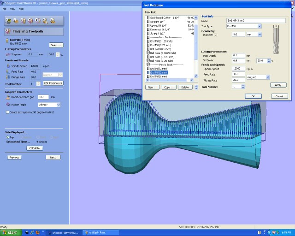Image resolution: width=295 pixels, height=236 pixels.
Task: Select Spoil-board Cutter 1 1/4" tool
Action: click(x=170, y=18)
